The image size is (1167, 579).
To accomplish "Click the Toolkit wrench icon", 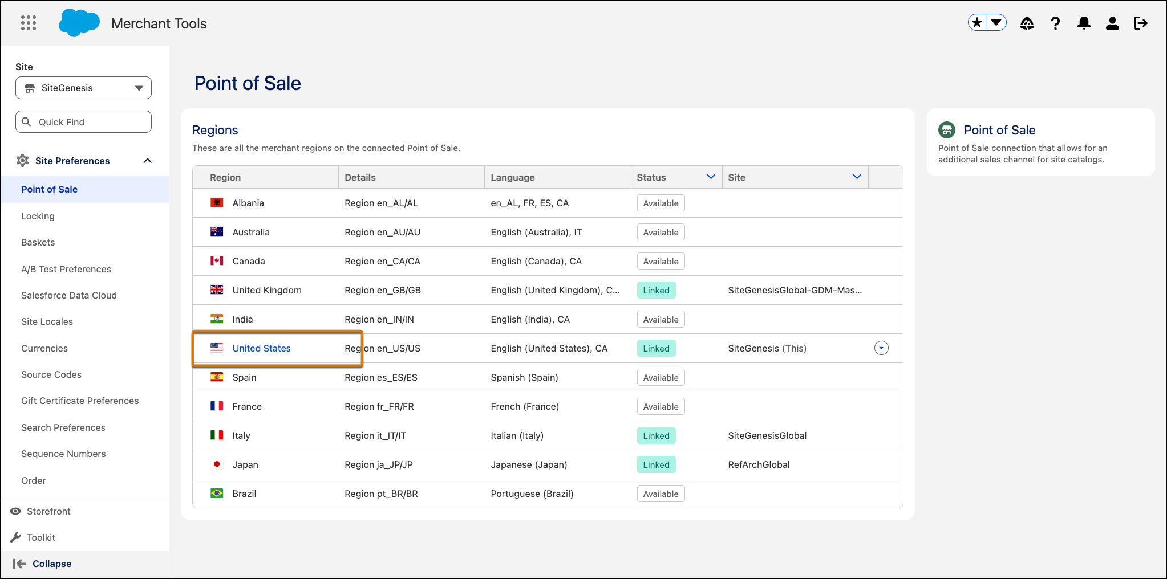I will (15, 537).
